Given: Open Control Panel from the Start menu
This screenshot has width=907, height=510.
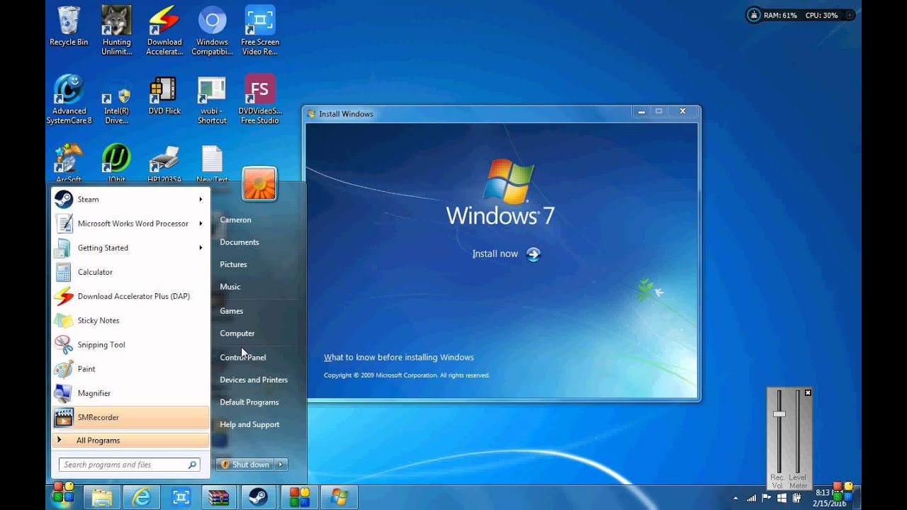Looking at the screenshot, I should pyautogui.click(x=243, y=358).
